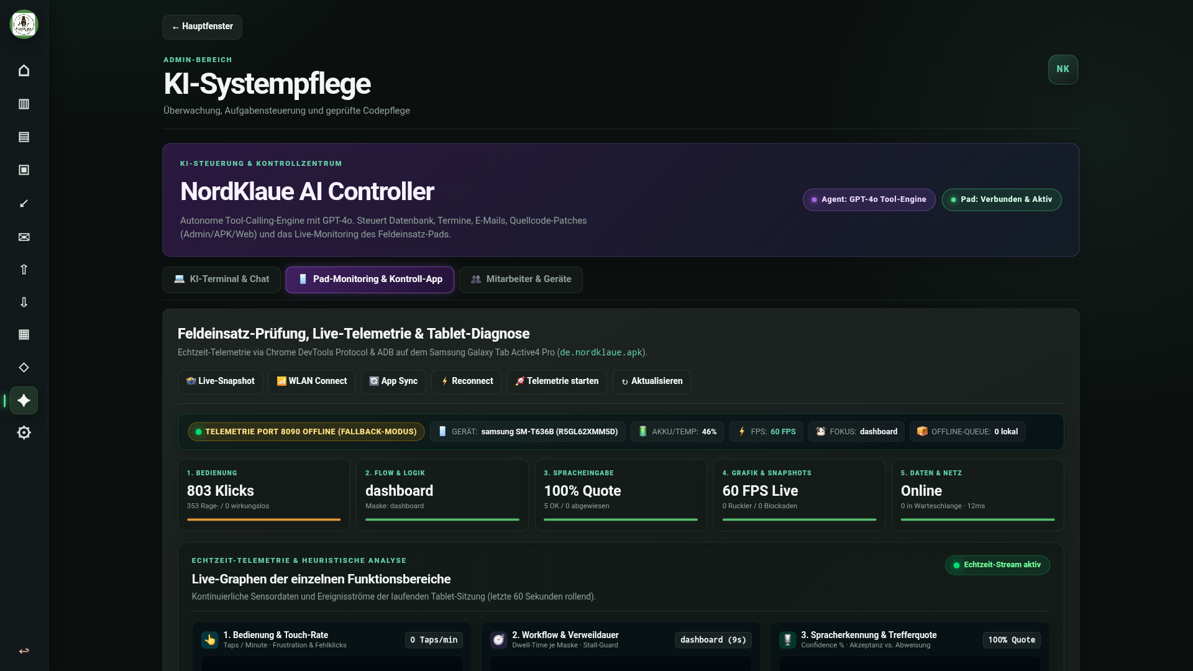Open the settings gear icon in the sidebar
The width and height of the screenshot is (1193, 671).
[24, 432]
